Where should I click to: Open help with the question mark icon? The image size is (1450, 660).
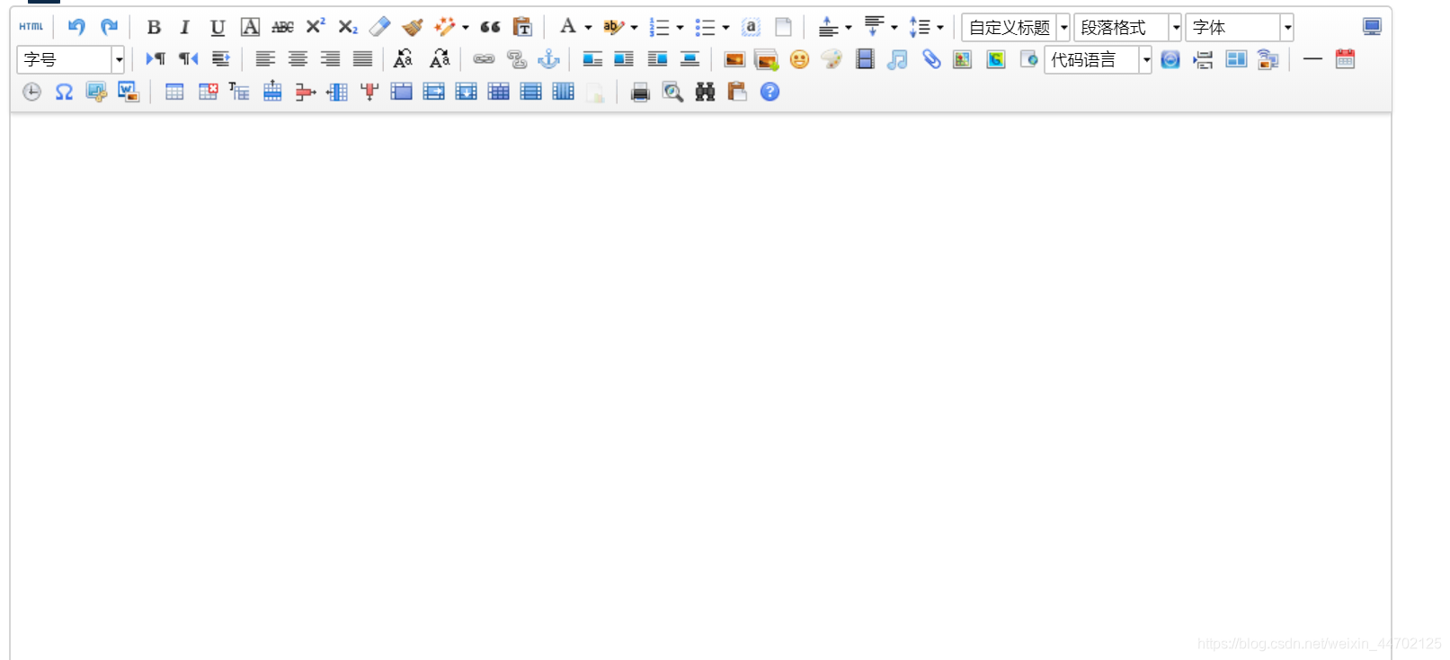[769, 92]
